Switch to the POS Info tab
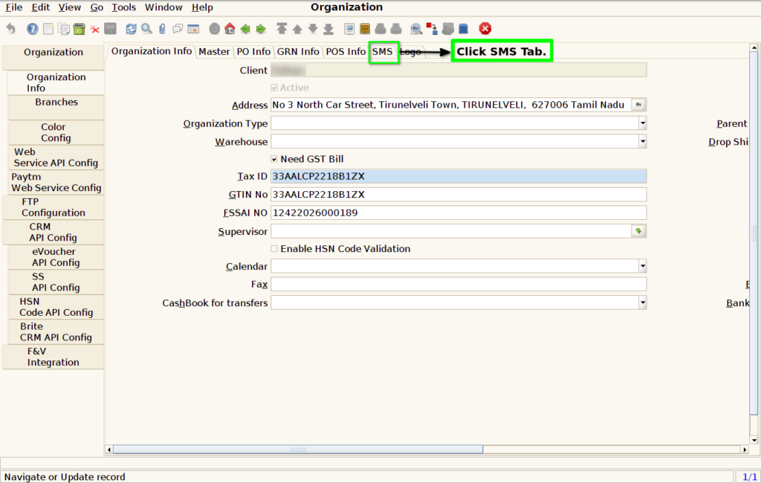 (x=346, y=51)
